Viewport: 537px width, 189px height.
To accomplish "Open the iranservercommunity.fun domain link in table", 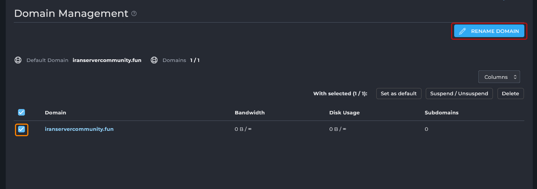I will (x=79, y=129).
